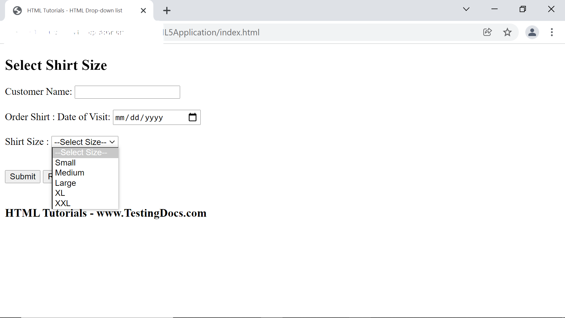Image resolution: width=565 pixels, height=318 pixels.
Task: Click the share page icon in address bar
Action: pyautogui.click(x=487, y=32)
